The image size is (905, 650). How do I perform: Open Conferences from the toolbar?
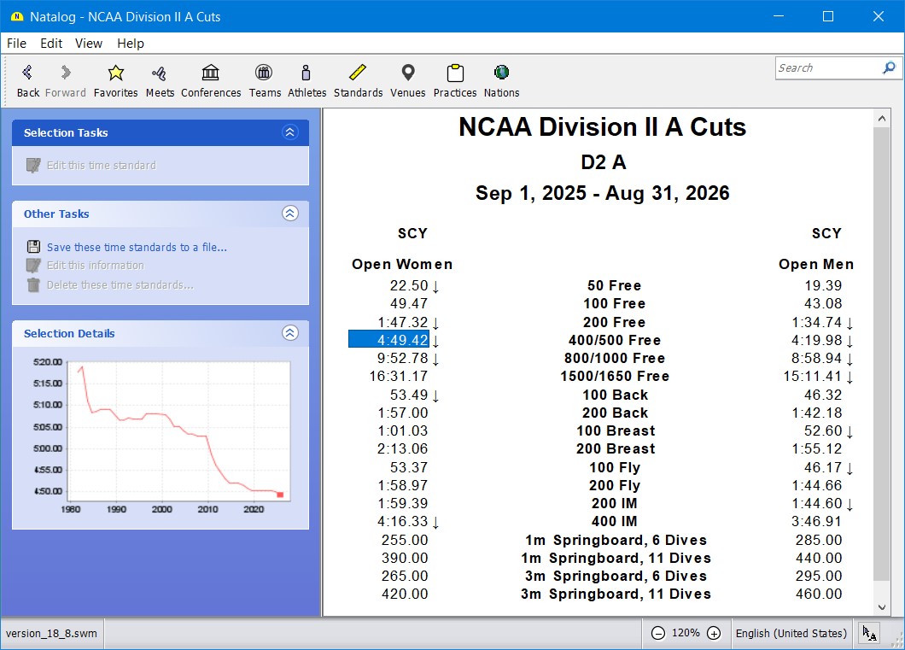pyautogui.click(x=211, y=73)
